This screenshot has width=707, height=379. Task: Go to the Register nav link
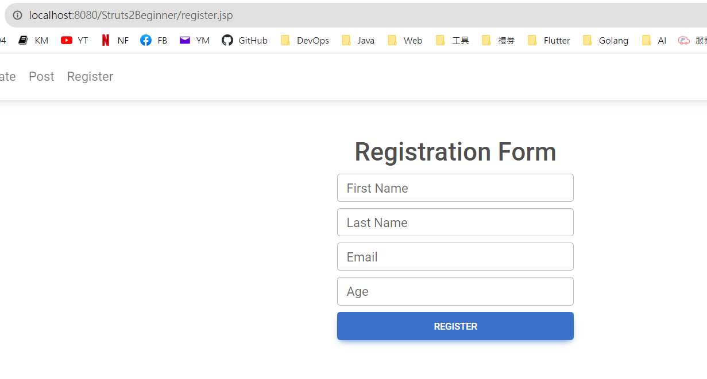click(x=90, y=76)
